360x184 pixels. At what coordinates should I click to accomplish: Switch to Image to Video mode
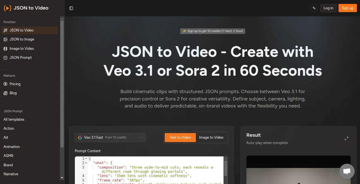tap(211, 137)
